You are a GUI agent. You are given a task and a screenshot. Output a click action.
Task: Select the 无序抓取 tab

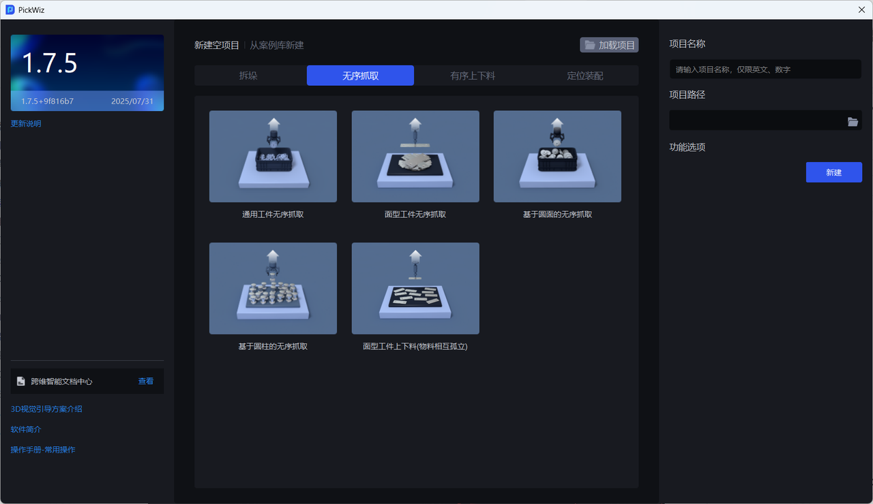360,76
